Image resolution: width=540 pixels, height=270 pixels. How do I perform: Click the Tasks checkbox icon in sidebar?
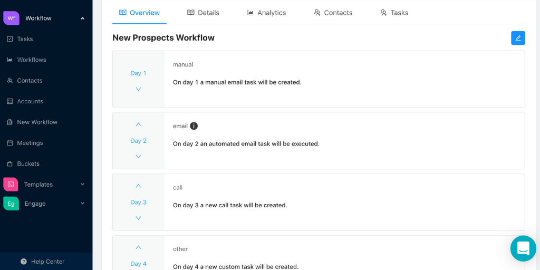10,39
